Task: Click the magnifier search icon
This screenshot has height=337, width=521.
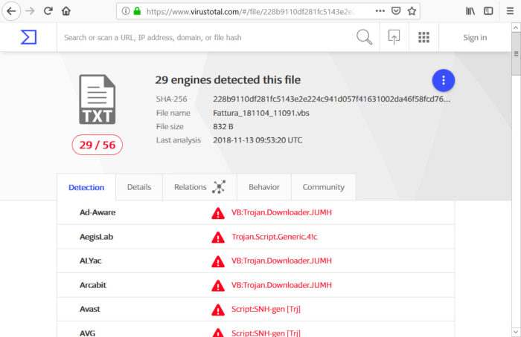Action: tap(364, 37)
